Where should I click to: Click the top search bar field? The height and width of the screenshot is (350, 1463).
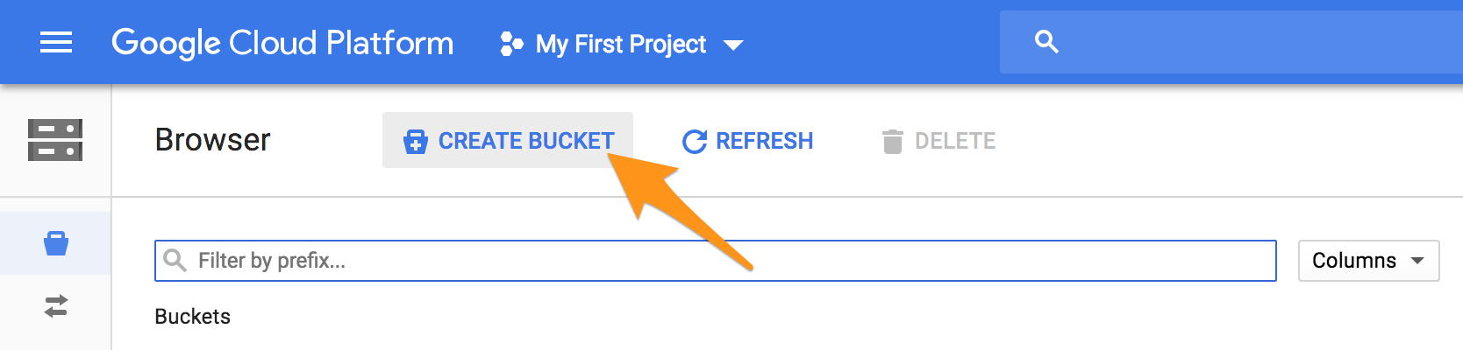click(1231, 42)
